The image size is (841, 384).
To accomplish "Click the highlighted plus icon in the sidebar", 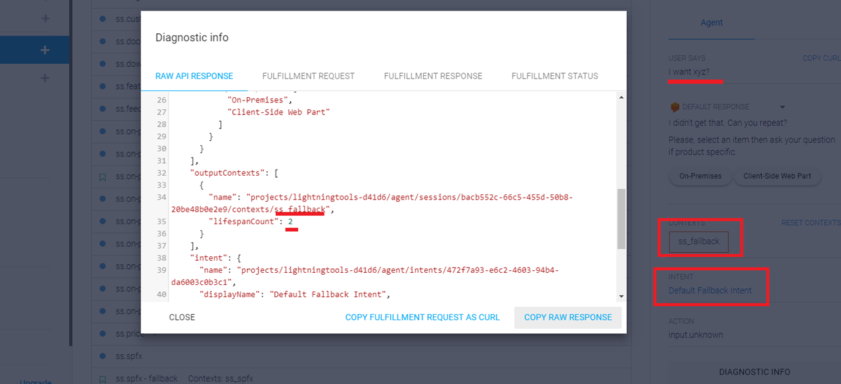I will (x=45, y=50).
